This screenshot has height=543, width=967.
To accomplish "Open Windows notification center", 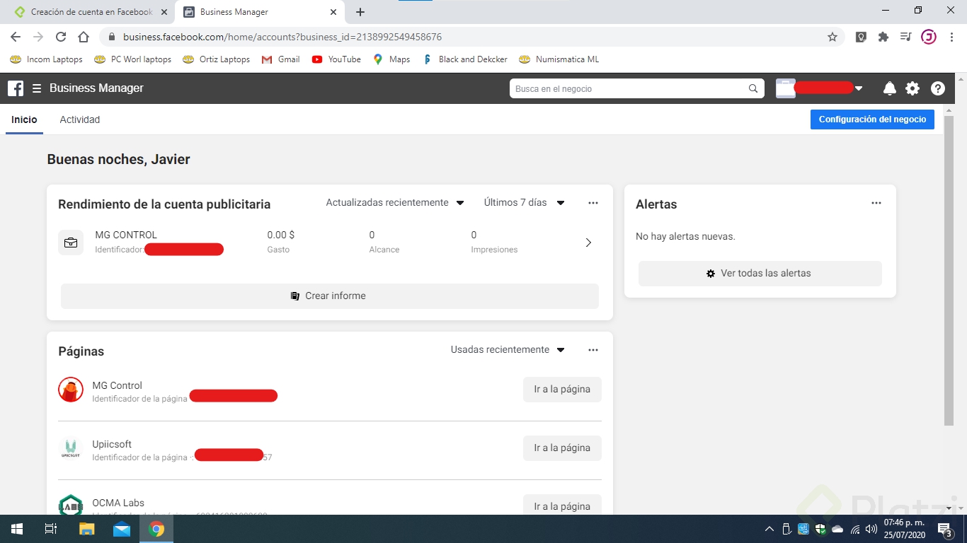I will click(945, 529).
